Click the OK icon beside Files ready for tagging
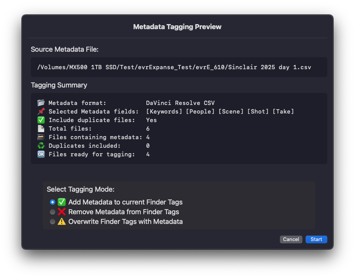 click(x=41, y=154)
